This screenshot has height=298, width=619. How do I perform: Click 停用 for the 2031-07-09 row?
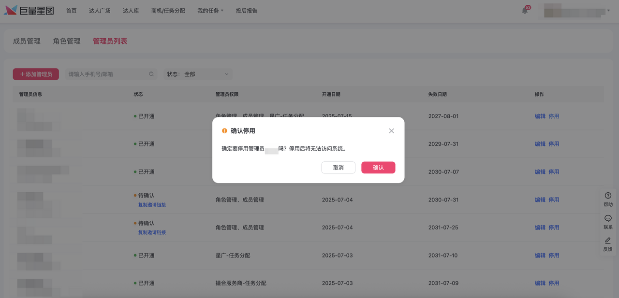click(554, 283)
